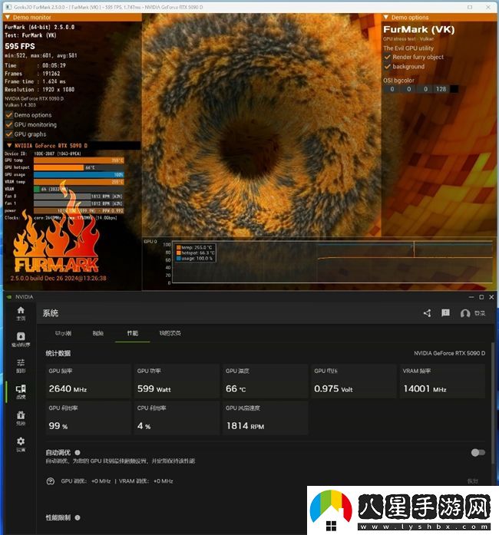Switch to the 我的装备 tab
The width and height of the screenshot is (499, 535).
(x=170, y=333)
